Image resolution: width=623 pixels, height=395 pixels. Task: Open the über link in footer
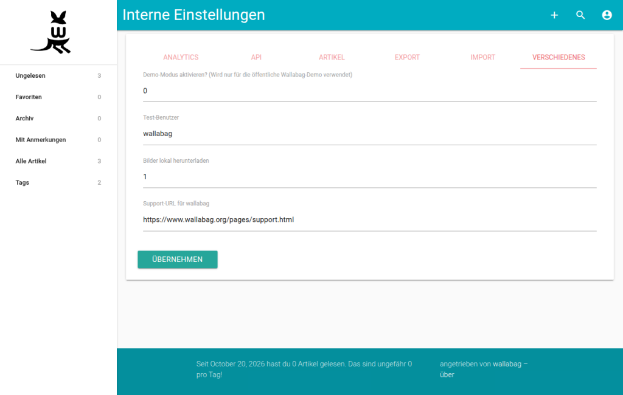pyautogui.click(x=447, y=374)
